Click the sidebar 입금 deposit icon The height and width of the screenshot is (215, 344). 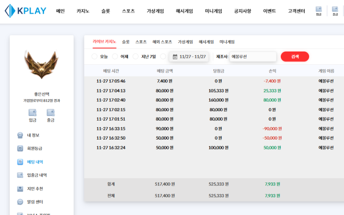[33, 112]
